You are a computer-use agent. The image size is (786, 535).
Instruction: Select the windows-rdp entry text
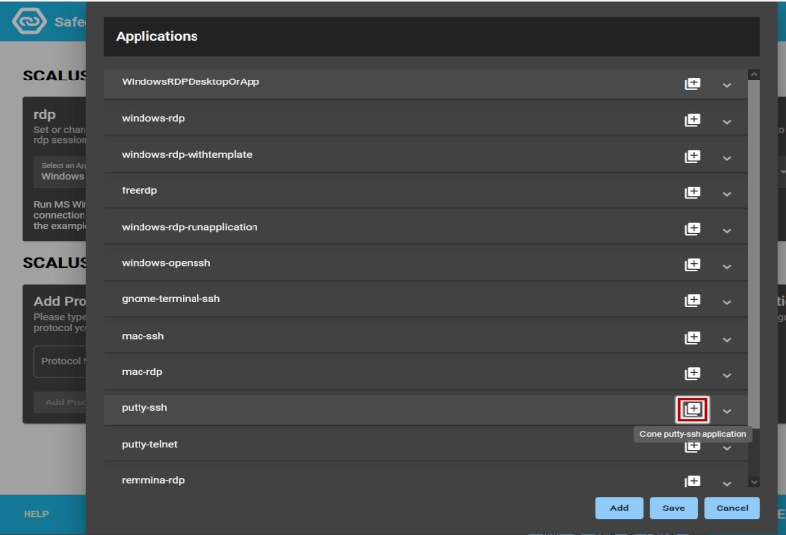click(x=153, y=118)
